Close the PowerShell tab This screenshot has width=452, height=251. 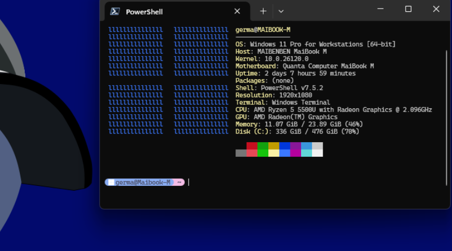(237, 11)
